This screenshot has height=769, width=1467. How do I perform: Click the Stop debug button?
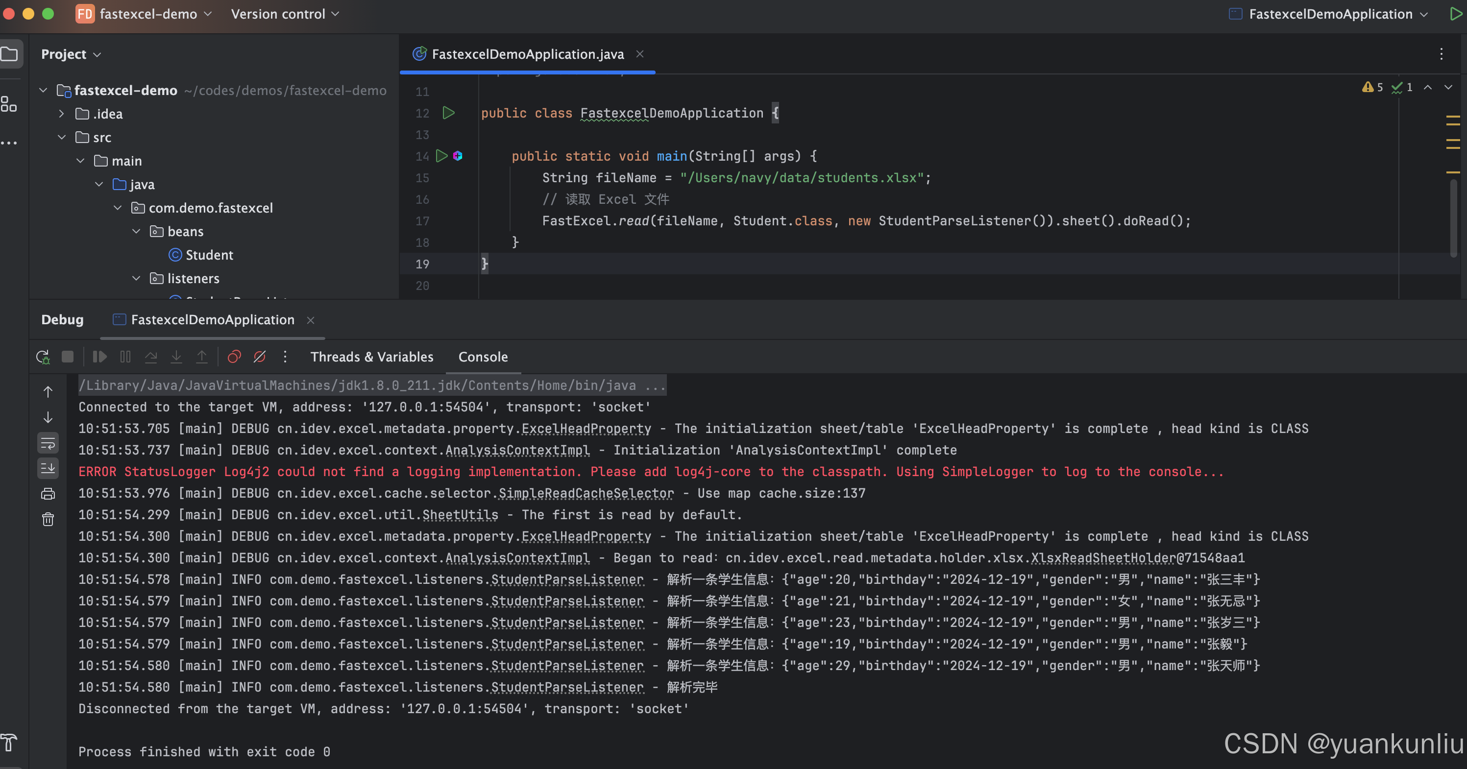click(67, 357)
